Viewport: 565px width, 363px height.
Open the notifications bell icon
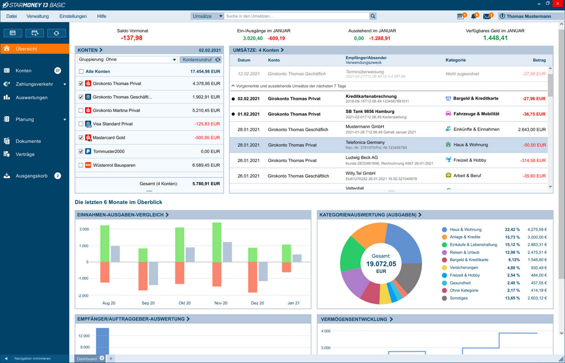474,16
